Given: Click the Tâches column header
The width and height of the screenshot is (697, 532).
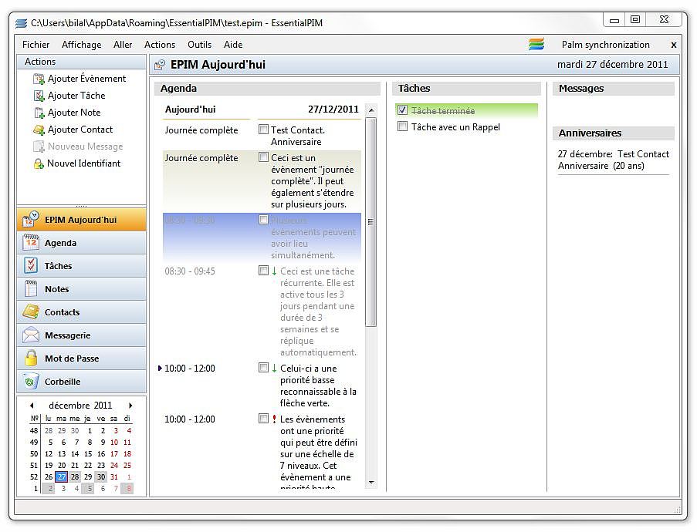Looking at the screenshot, I should point(466,89).
